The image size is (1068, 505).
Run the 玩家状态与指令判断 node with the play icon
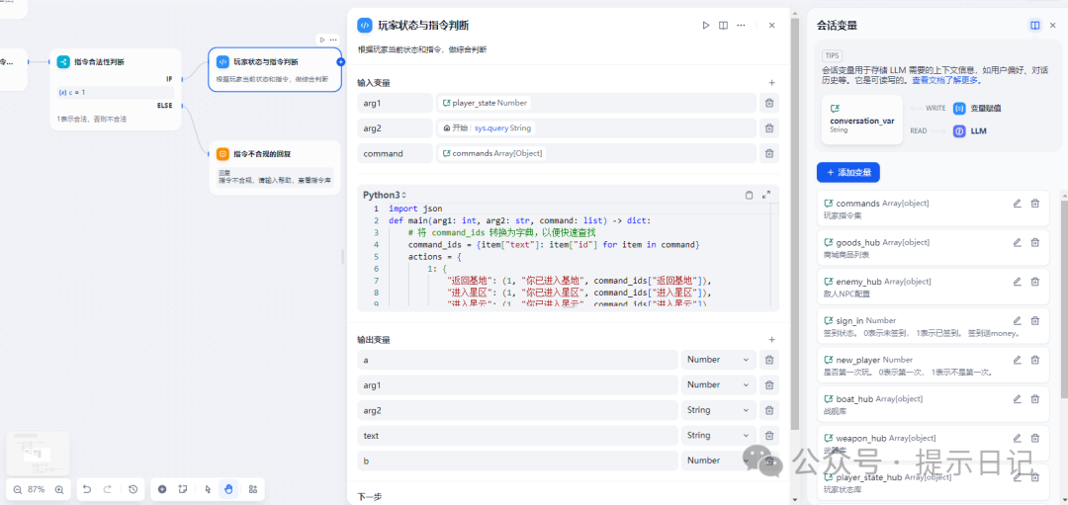(705, 25)
